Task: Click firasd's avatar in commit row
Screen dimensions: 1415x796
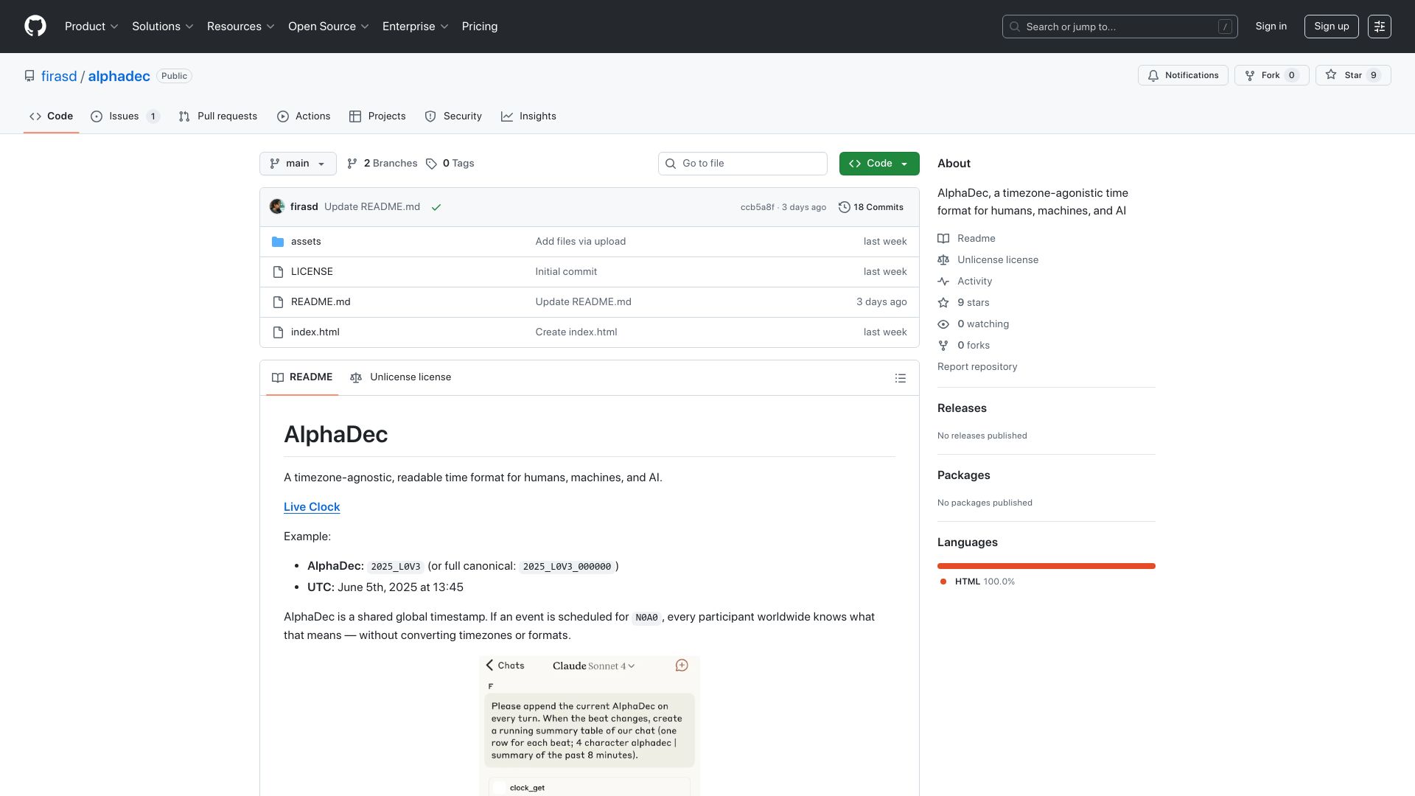Action: pos(277,207)
